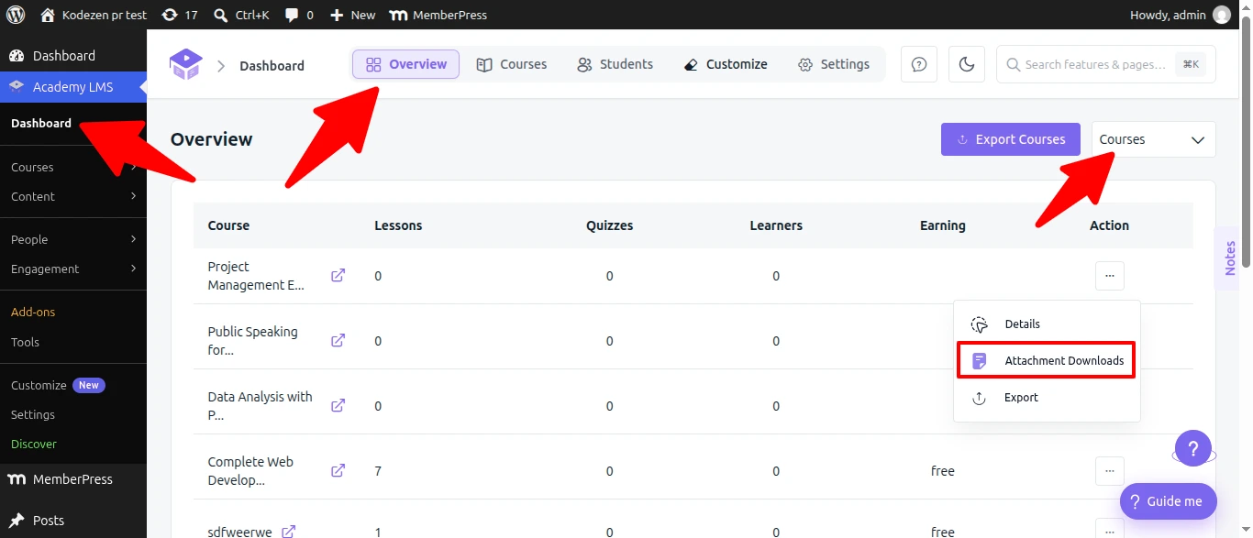Click Dashboard submenu under Academy LMS
This screenshot has width=1253, height=538.
pyautogui.click(x=41, y=123)
